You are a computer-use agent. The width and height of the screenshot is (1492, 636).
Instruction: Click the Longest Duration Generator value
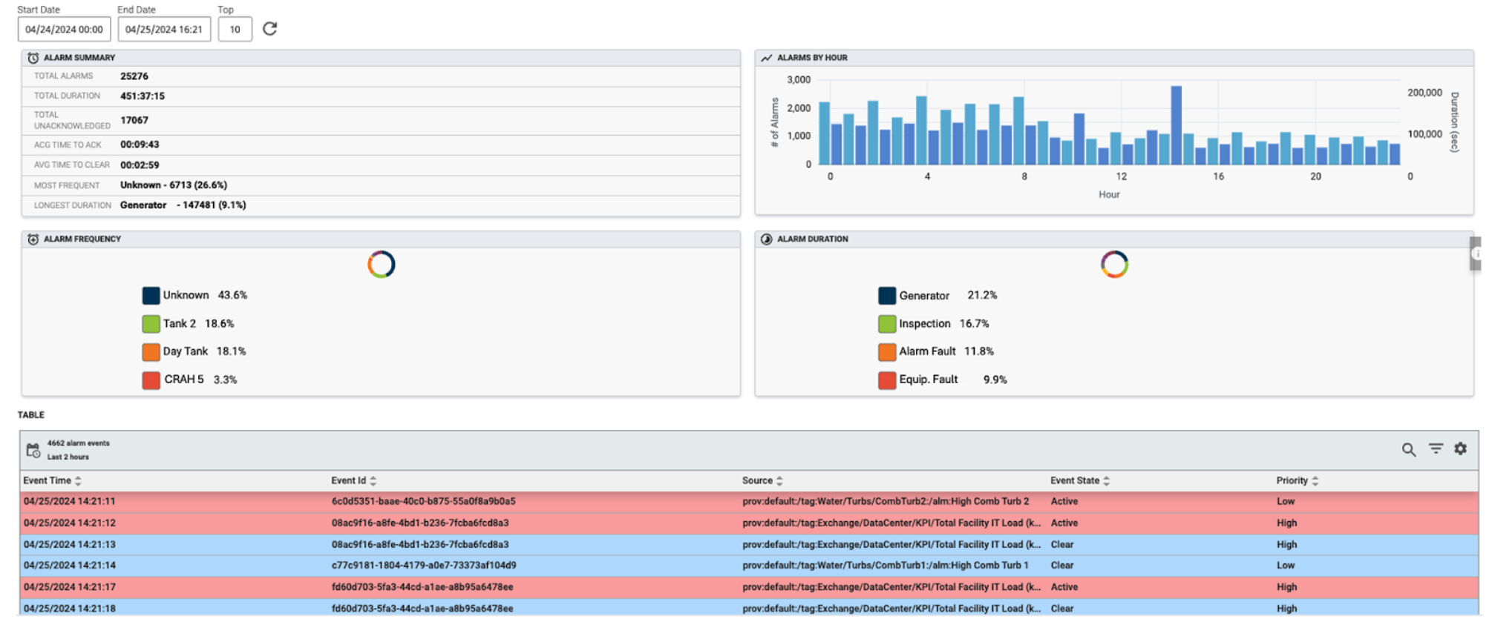pyautogui.click(x=183, y=205)
